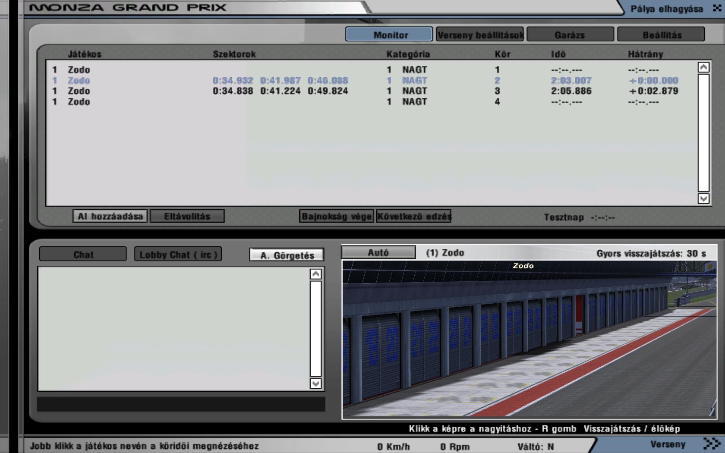Click Következő edzés button
725x453 pixels.
pos(413,216)
